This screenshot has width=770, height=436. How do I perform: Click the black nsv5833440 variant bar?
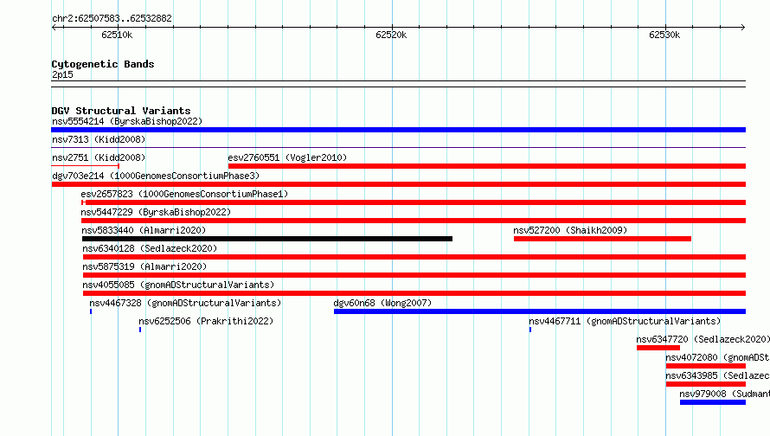[267, 239]
